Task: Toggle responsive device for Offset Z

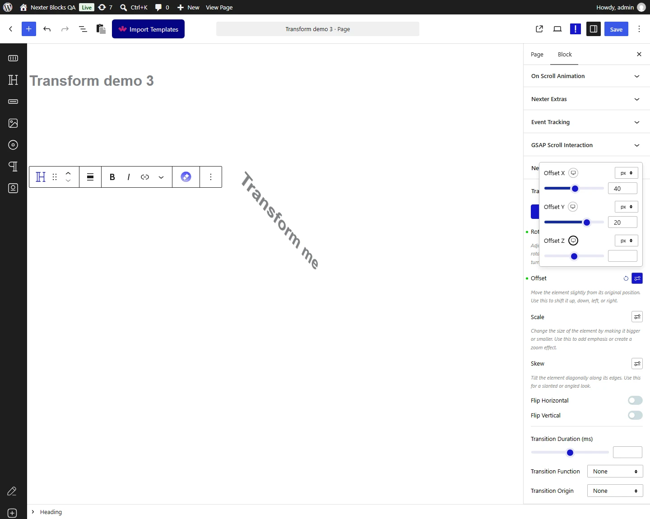Action: [x=573, y=241]
